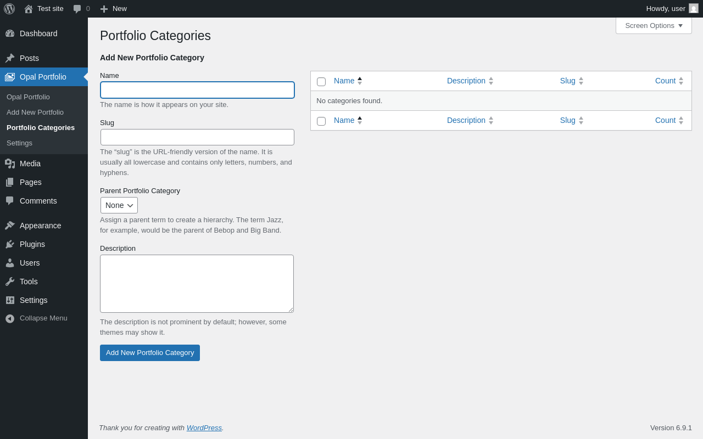This screenshot has width=703, height=439.
Task: Expand the Screen Options panel
Action: (654, 25)
